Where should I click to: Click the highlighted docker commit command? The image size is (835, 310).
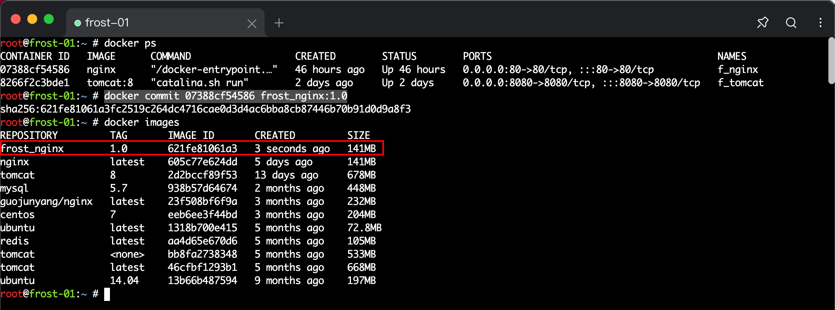pyautogui.click(x=225, y=96)
